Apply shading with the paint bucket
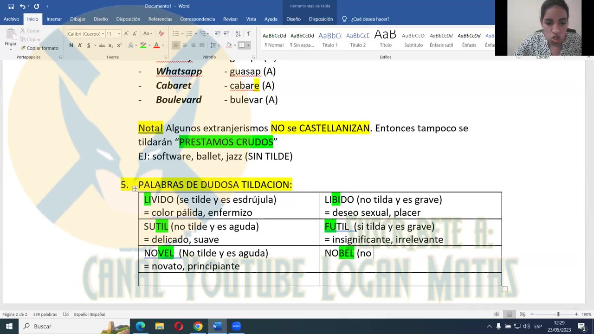 [228, 45]
